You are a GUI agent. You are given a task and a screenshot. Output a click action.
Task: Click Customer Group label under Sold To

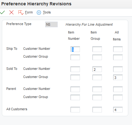click(x=35, y=77)
